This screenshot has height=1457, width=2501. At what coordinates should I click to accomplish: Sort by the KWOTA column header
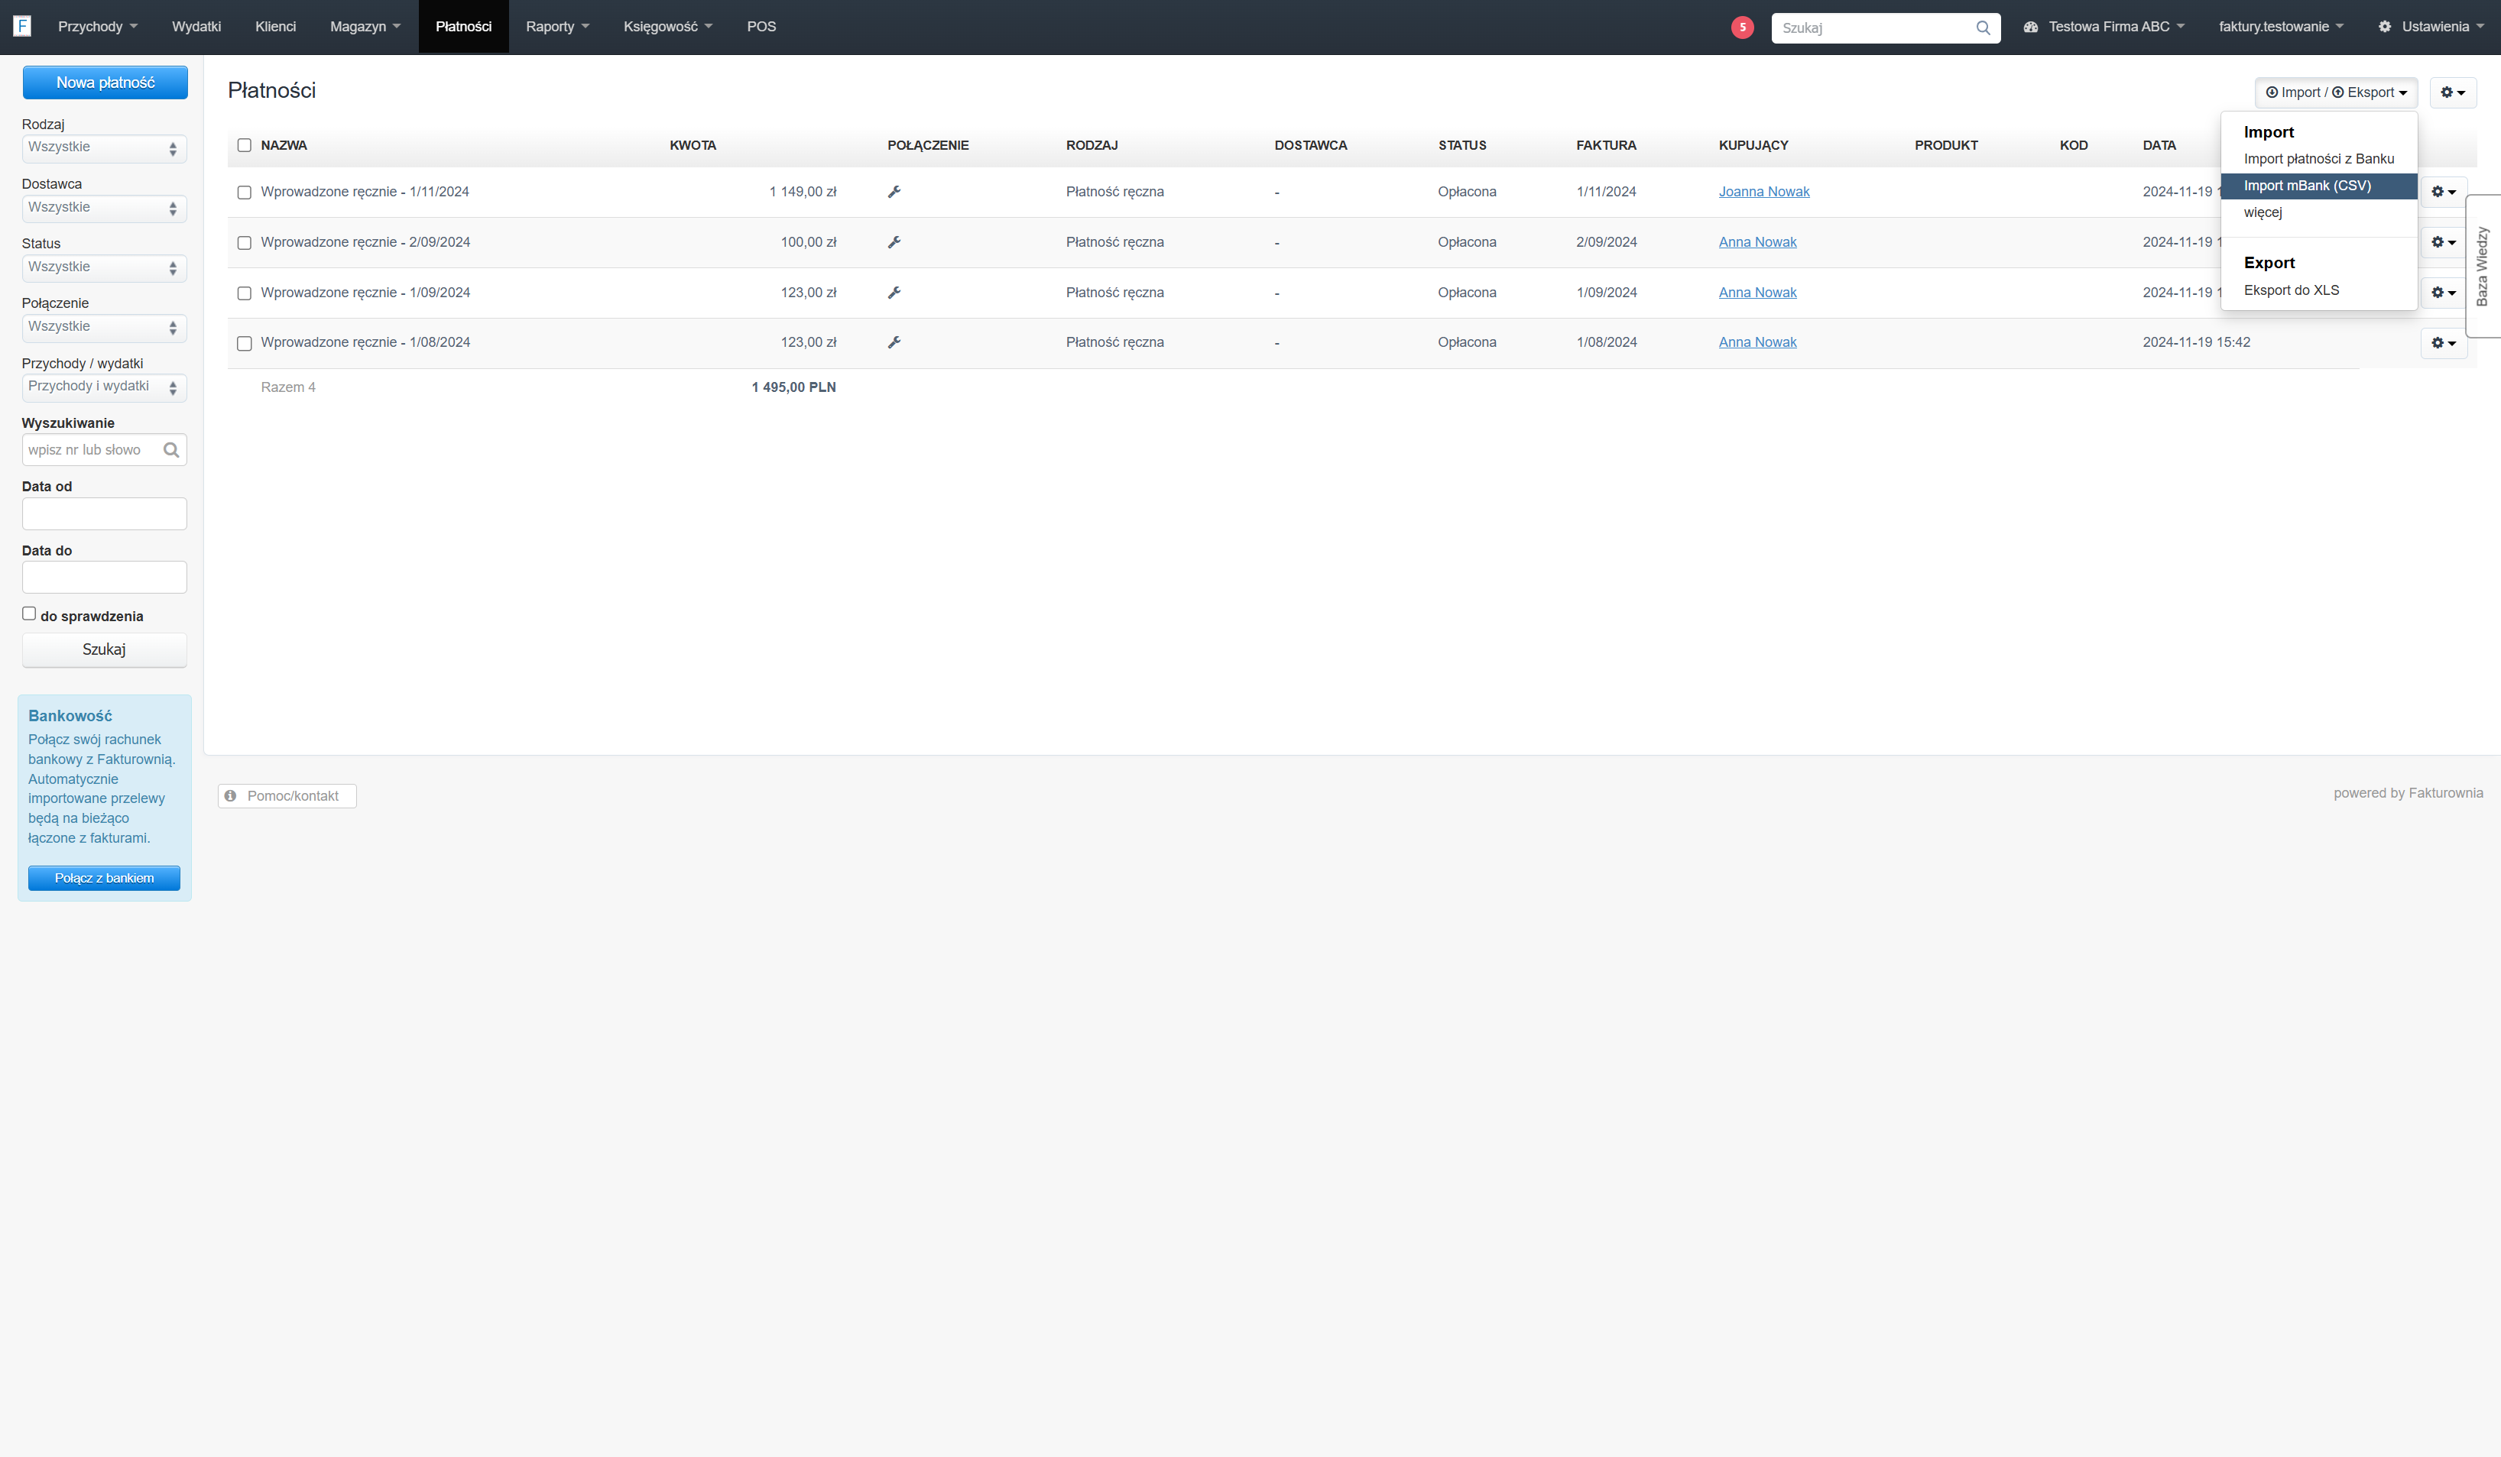(693, 145)
